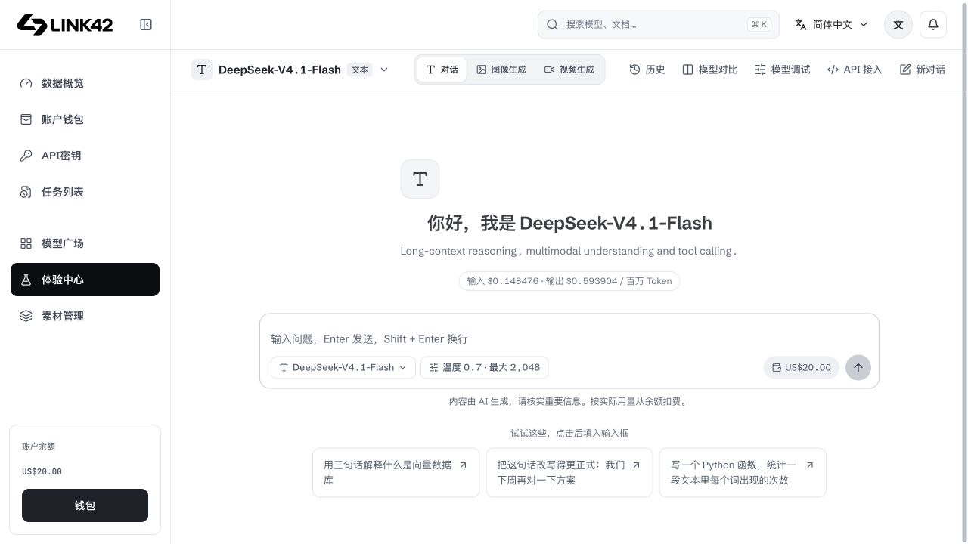
Task: Click the 输入问题 message input field
Action: (x=569, y=338)
